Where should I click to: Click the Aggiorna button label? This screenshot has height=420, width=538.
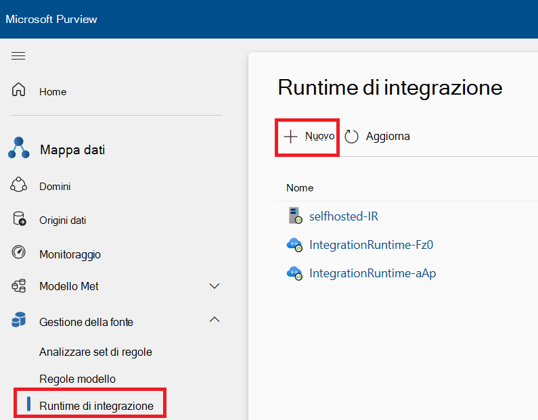[x=388, y=137]
